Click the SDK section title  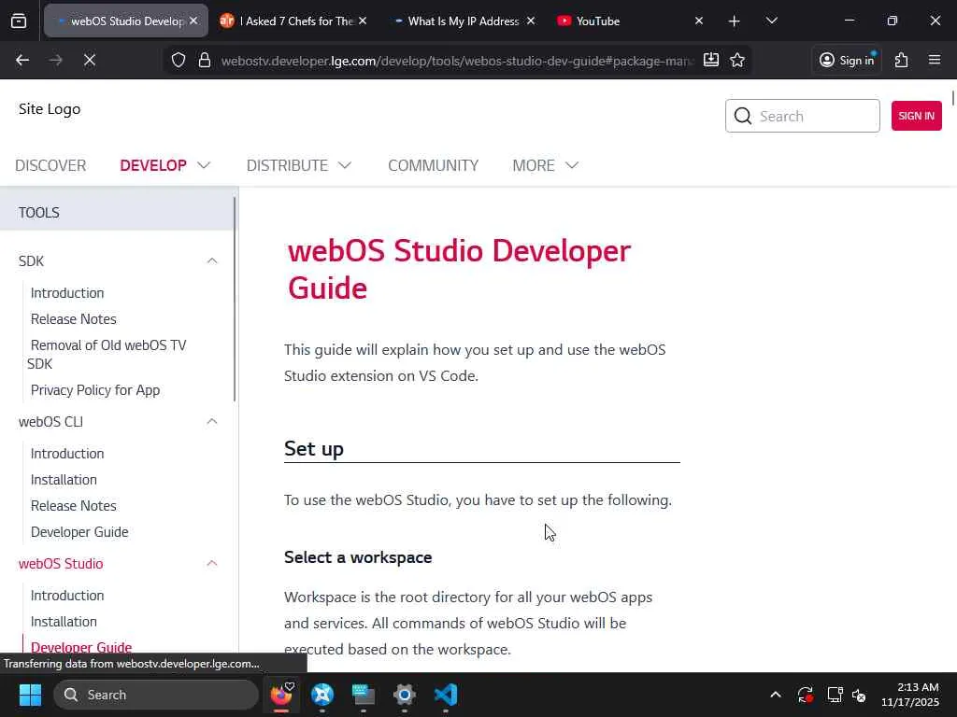pos(31,261)
